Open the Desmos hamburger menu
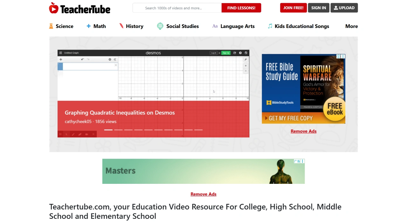Viewport: 407px width, 222px height. point(60,53)
